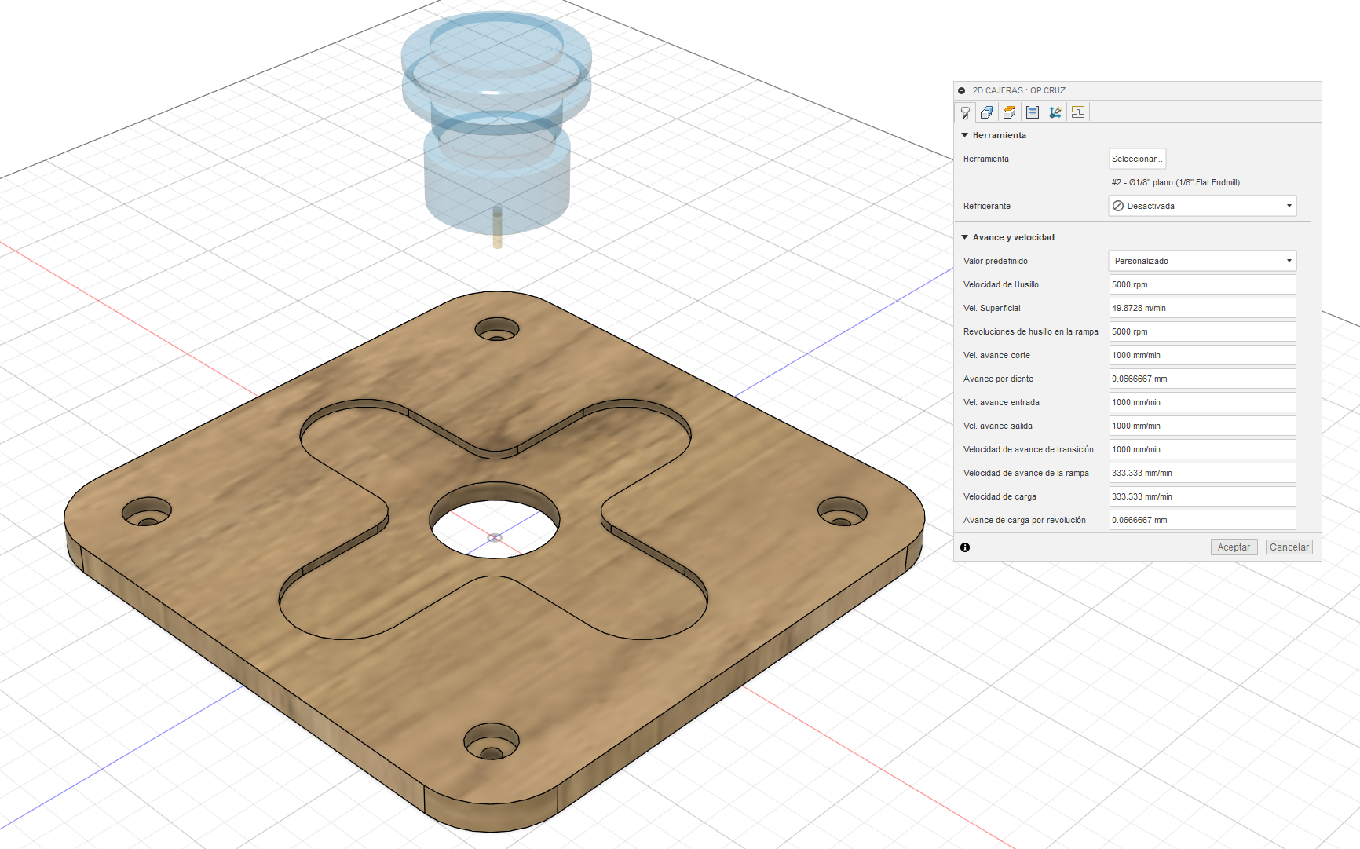Open the Heights tab icon
This screenshot has width=1360, height=849.
click(x=1010, y=112)
